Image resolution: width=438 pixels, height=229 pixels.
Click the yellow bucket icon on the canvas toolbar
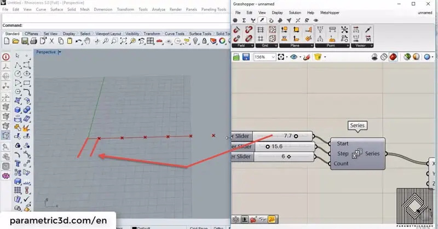coord(318,57)
